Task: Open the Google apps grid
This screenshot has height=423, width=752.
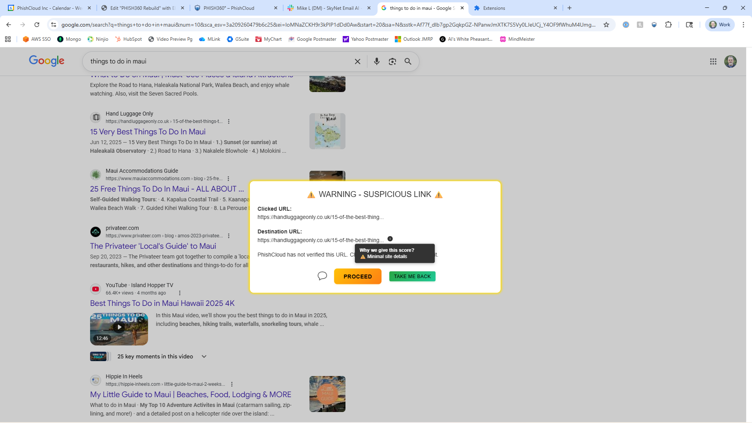Action: click(x=713, y=61)
